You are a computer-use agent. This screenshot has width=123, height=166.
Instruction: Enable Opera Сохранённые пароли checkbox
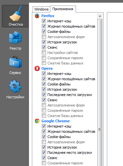(44, 110)
